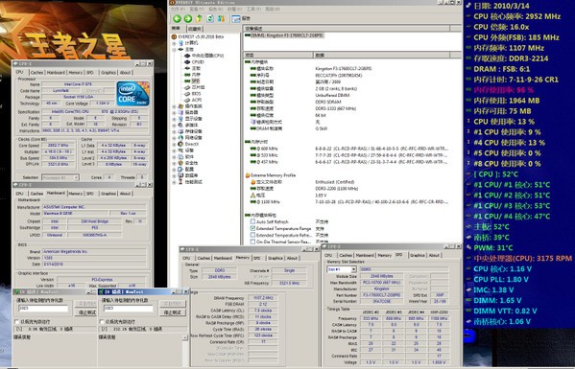Click scroll arrow in blue-titled MemTest log area

click(185, 337)
